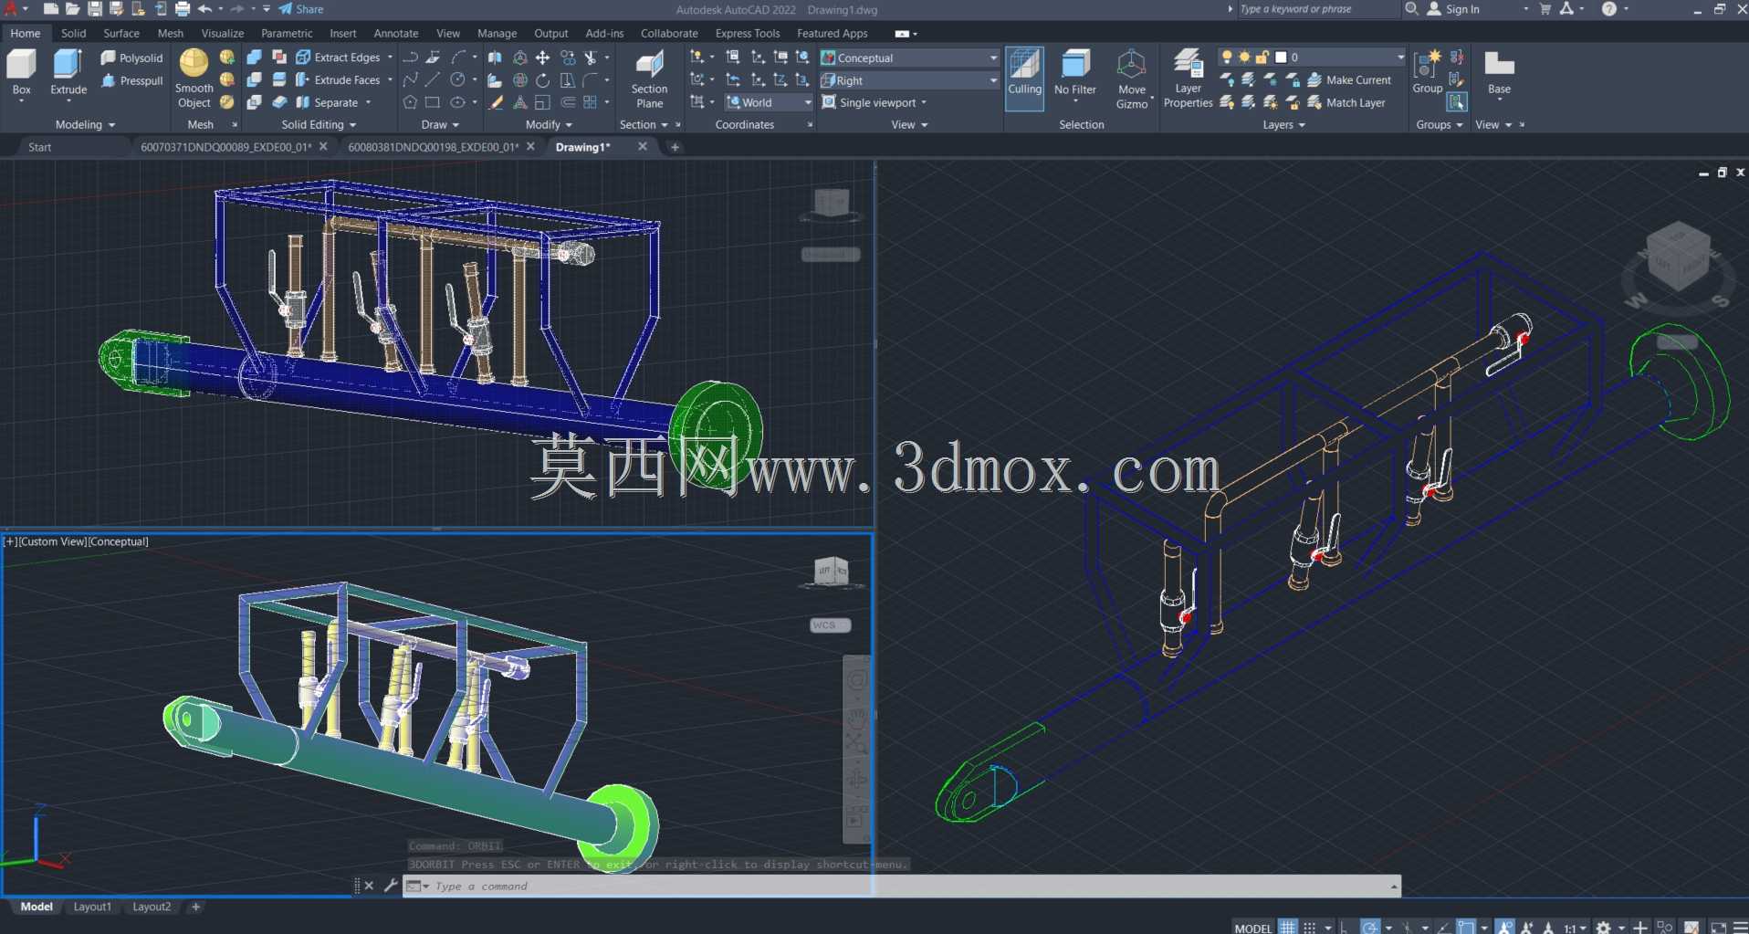The height and width of the screenshot is (934, 1749).
Task: Open the Right view dropdown
Action: [x=909, y=80]
